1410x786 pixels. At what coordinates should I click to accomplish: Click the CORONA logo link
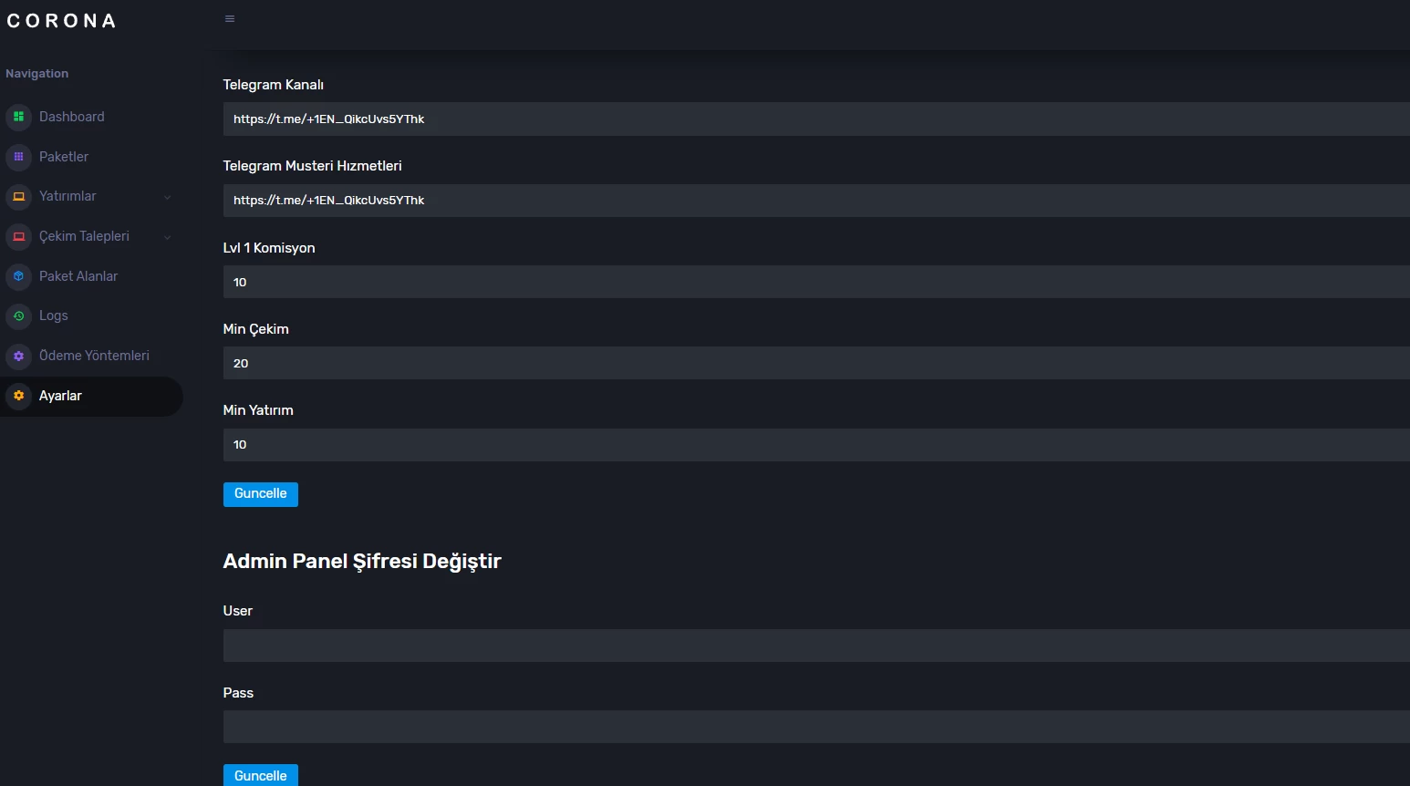click(61, 21)
